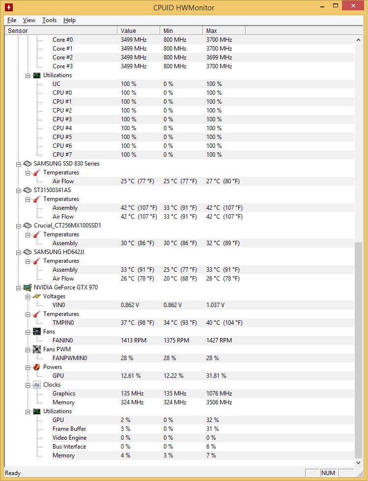Click the GPU Fans icon

(37, 332)
